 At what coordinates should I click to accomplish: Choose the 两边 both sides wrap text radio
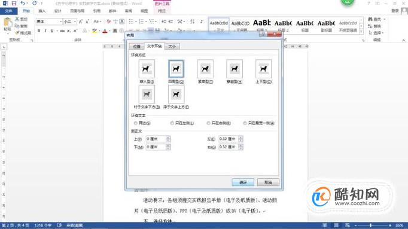[136, 123]
